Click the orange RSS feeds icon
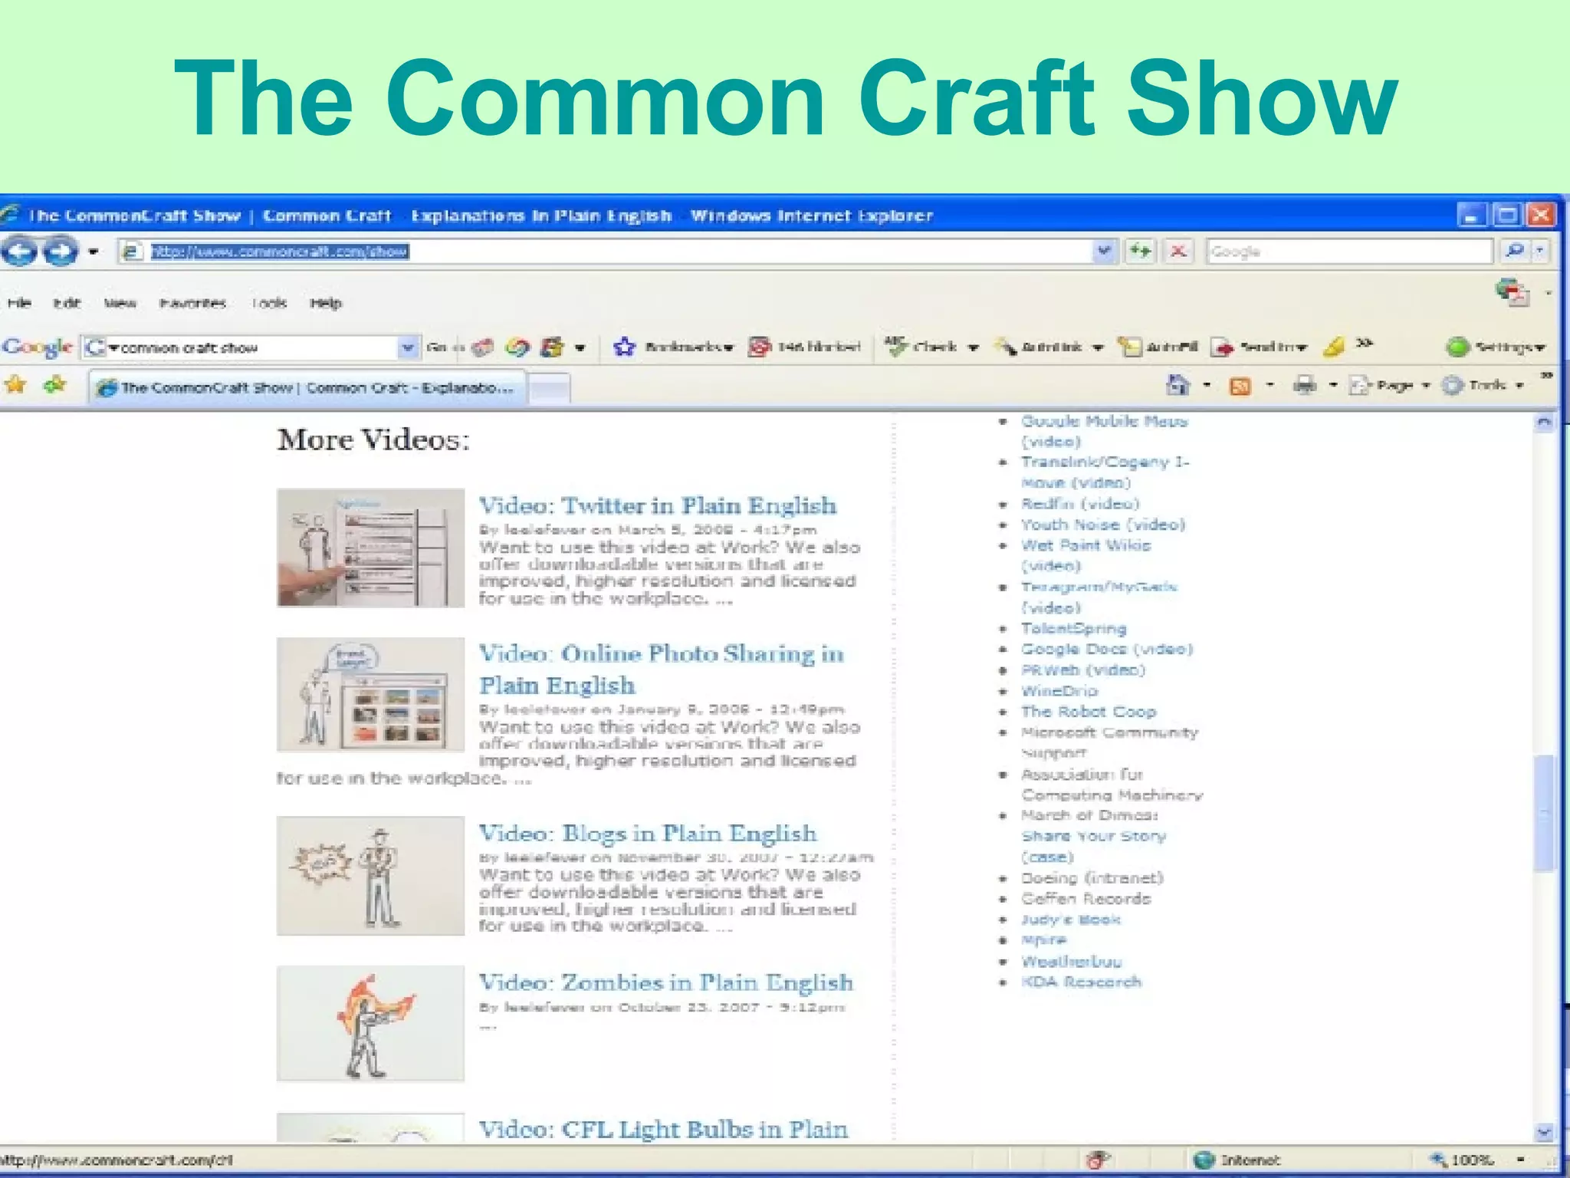 [x=1240, y=386]
